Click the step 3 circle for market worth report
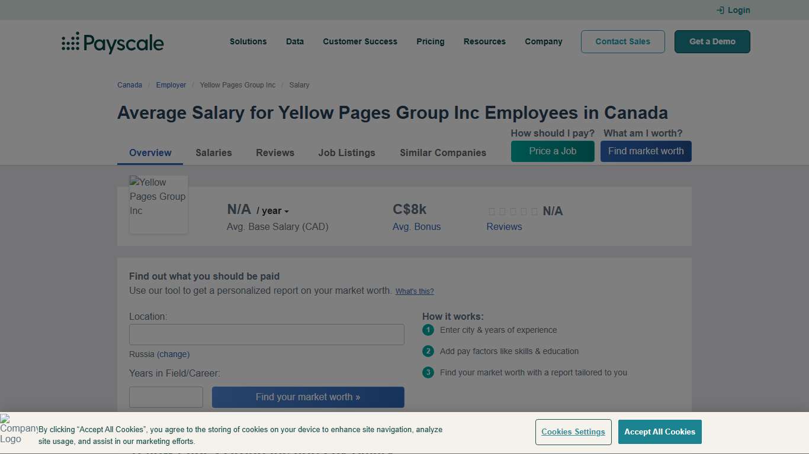The height and width of the screenshot is (454, 809). (x=428, y=372)
